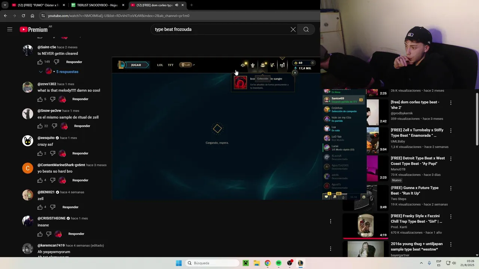Like the @zcvs1302 comment

click(40, 99)
